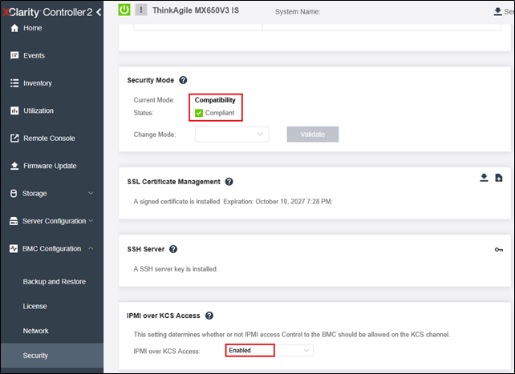Click the XClarity Controller2 logo
The image size is (515, 374).
tap(47, 13)
